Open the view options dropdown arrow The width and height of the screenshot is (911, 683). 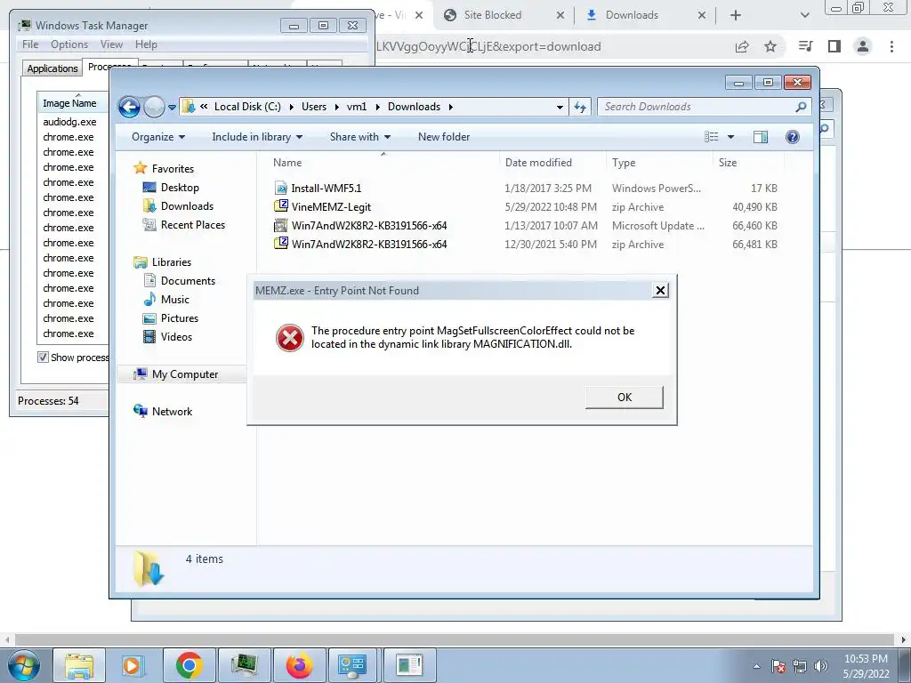731,137
